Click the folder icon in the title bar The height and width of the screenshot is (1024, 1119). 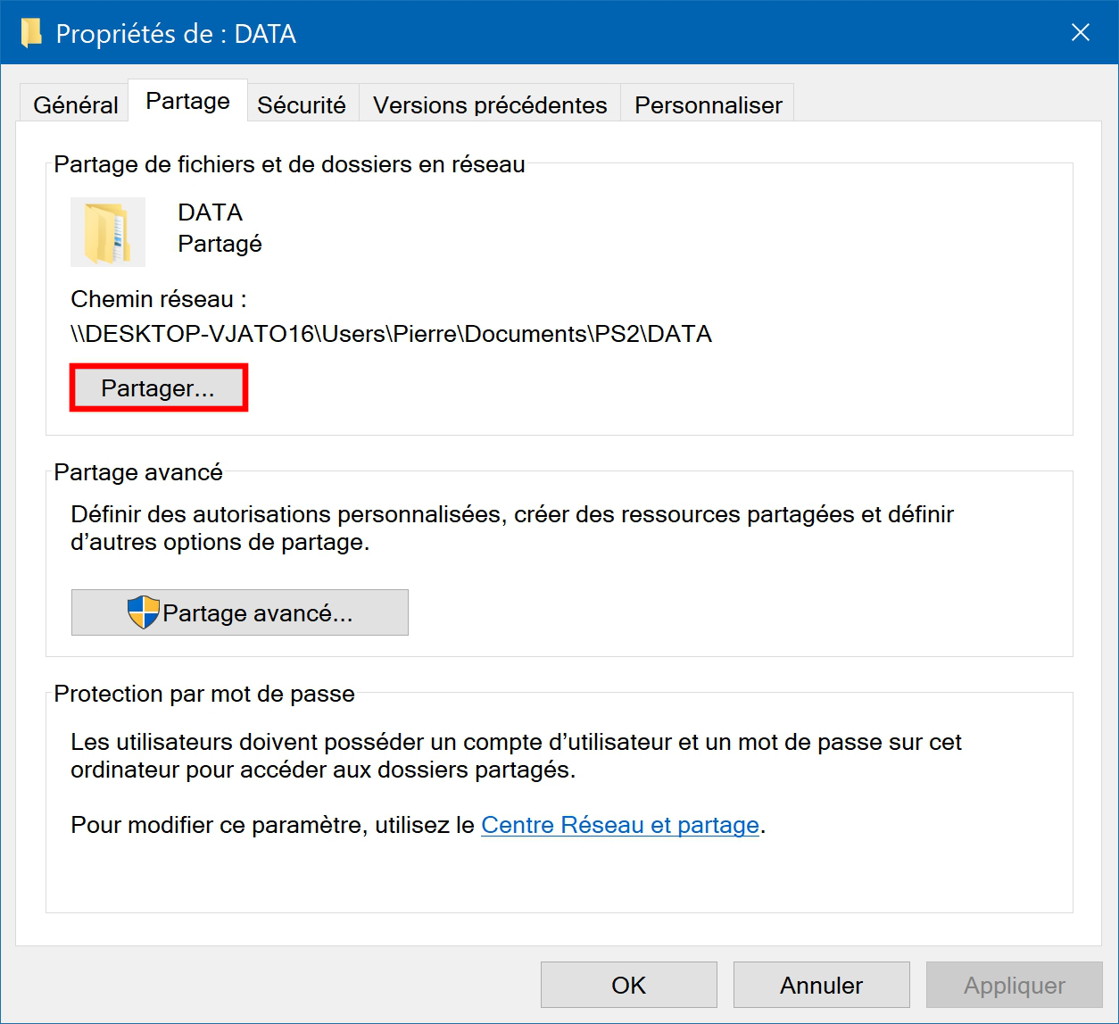[31, 33]
